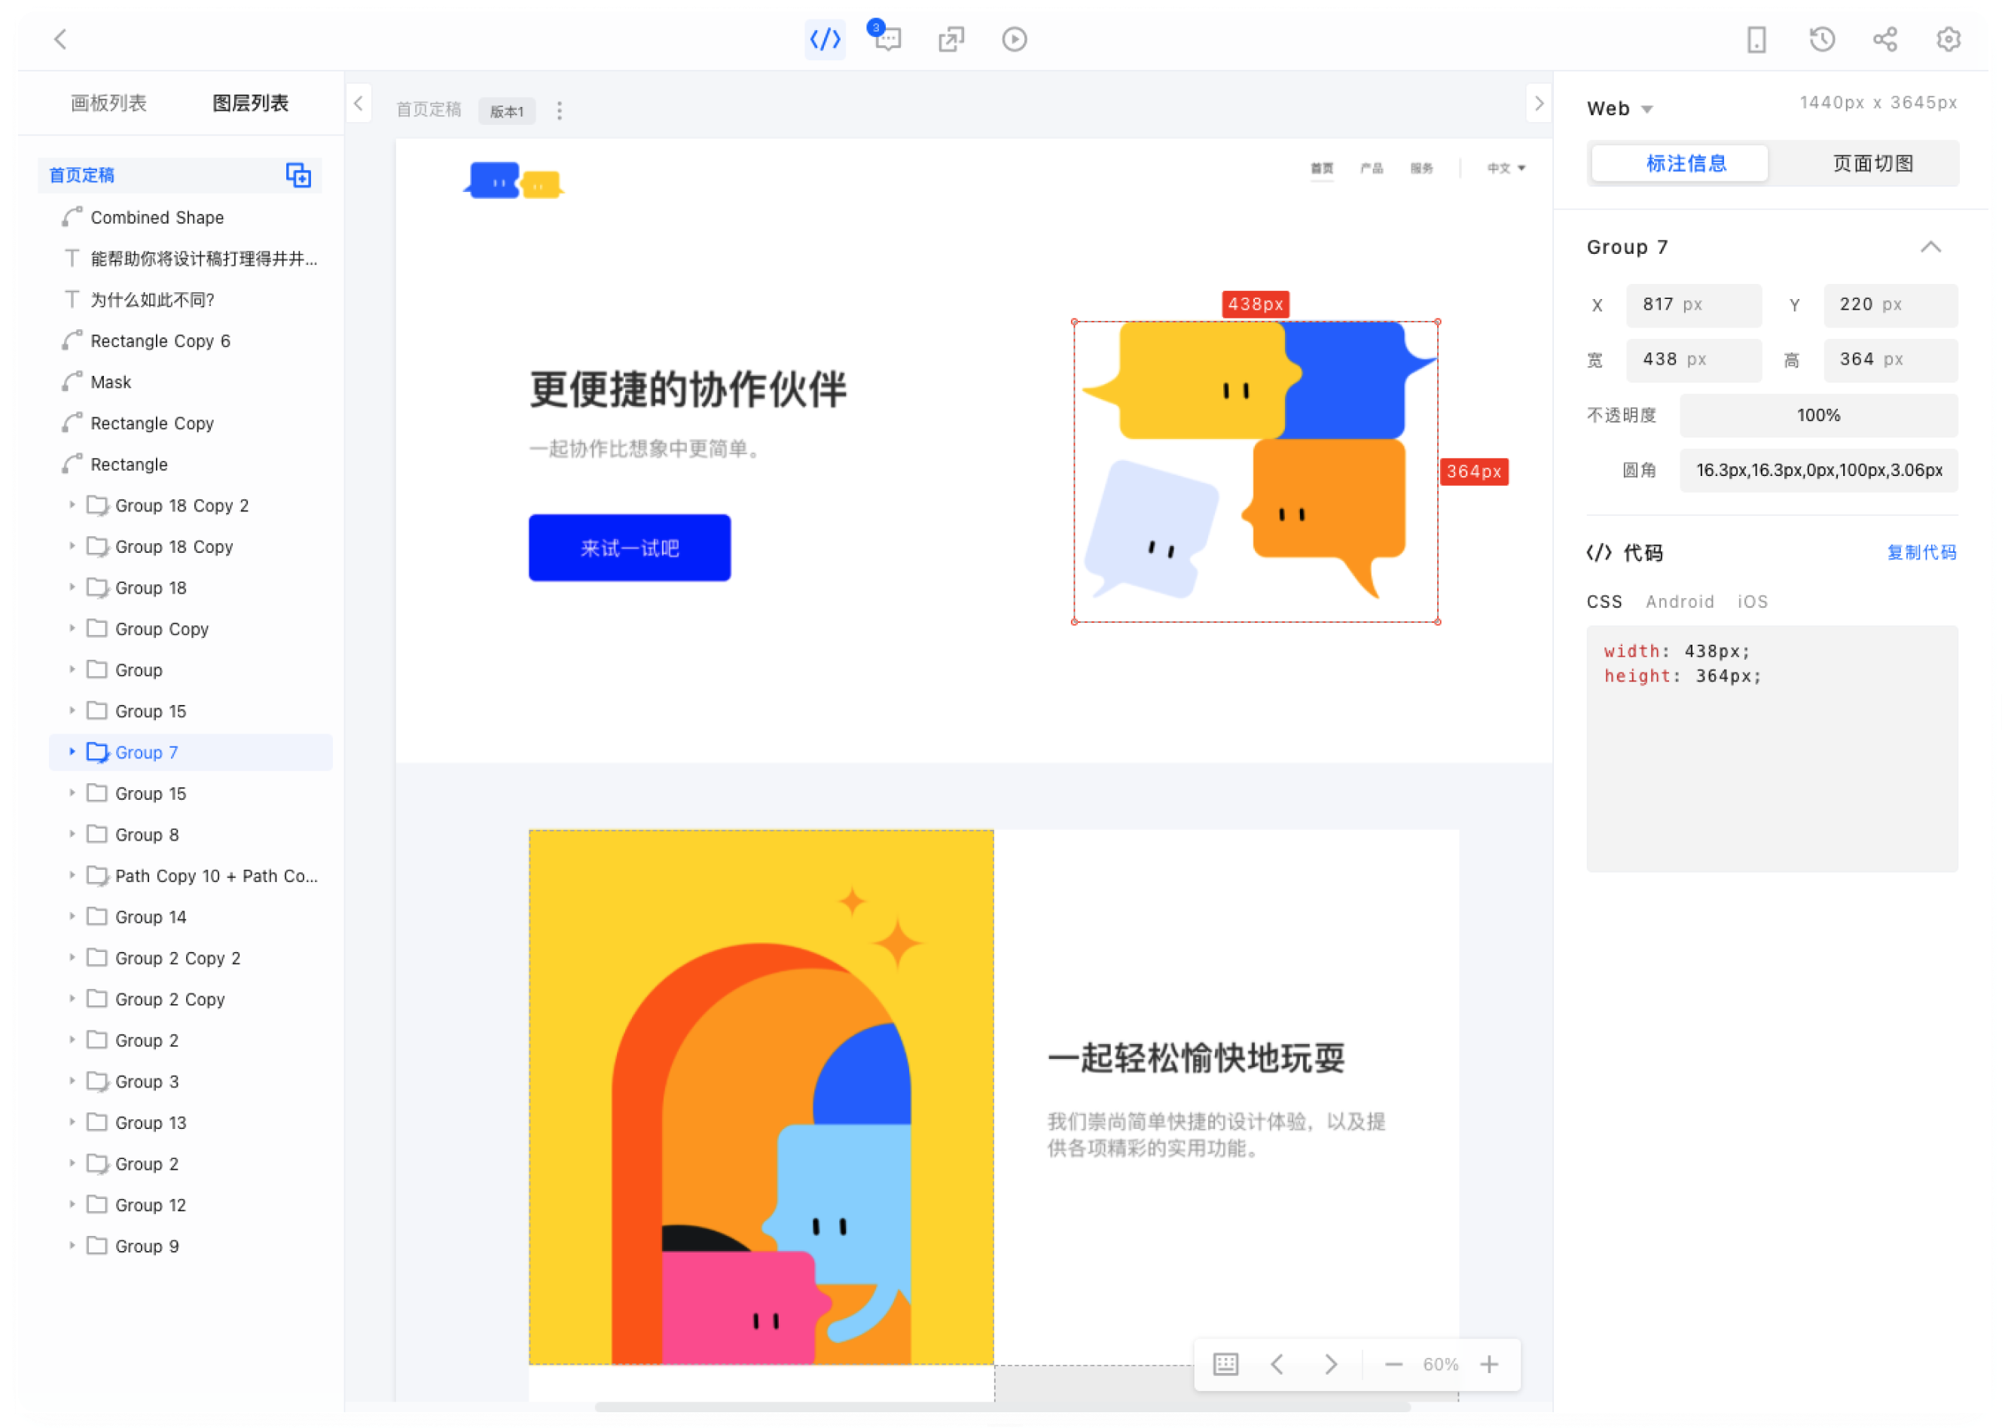
Task: Open the version history clock icon
Action: coord(1822,40)
